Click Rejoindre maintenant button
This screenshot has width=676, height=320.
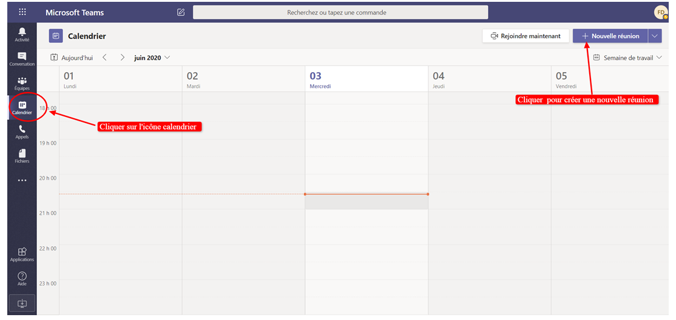pos(526,36)
